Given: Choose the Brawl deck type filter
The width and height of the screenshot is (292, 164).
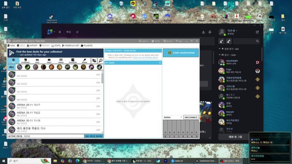Looking at the screenshot, I should pyautogui.click(x=84, y=61).
